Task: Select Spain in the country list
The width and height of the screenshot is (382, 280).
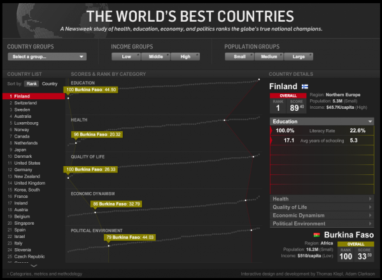Action: click(x=34, y=230)
